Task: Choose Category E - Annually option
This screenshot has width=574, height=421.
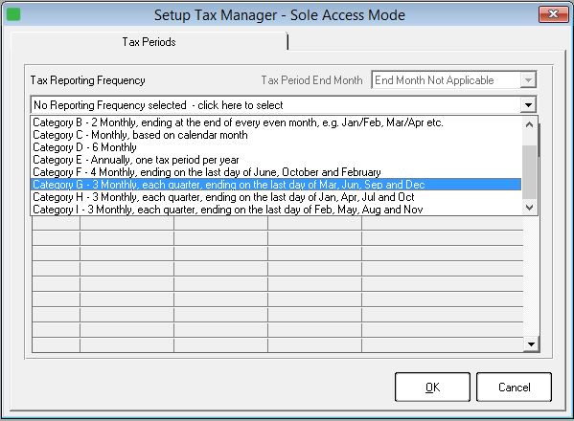Action: pos(276,160)
